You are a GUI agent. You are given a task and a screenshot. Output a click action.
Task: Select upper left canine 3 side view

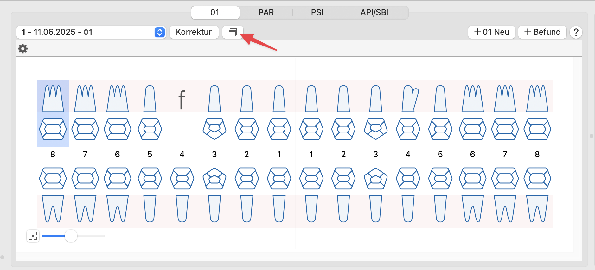pos(376,98)
